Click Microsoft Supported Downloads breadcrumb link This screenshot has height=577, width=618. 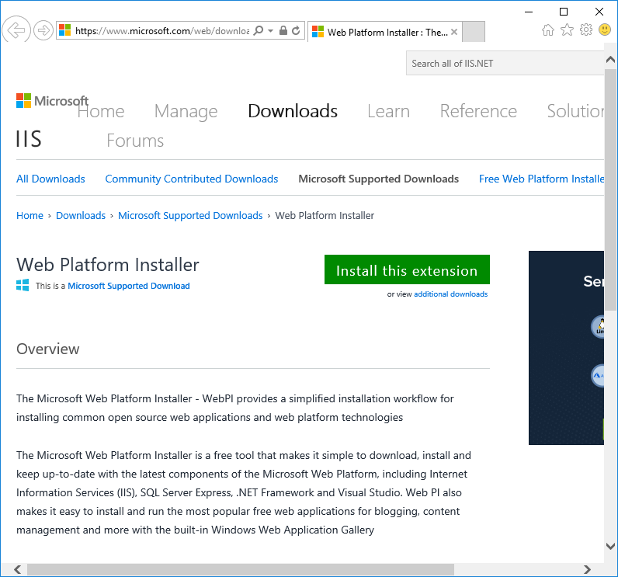pyautogui.click(x=190, y=216)
